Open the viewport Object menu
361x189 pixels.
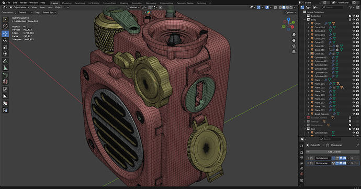tap(58, 7)
